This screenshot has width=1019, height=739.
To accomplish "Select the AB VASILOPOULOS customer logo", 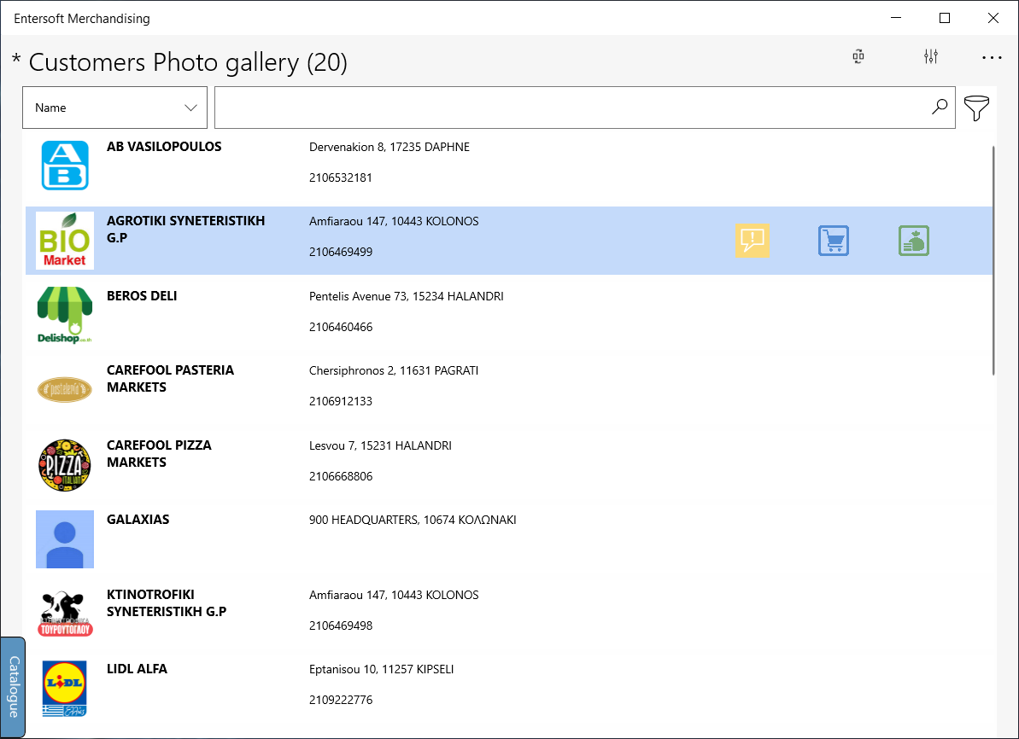I will point(65,166).
